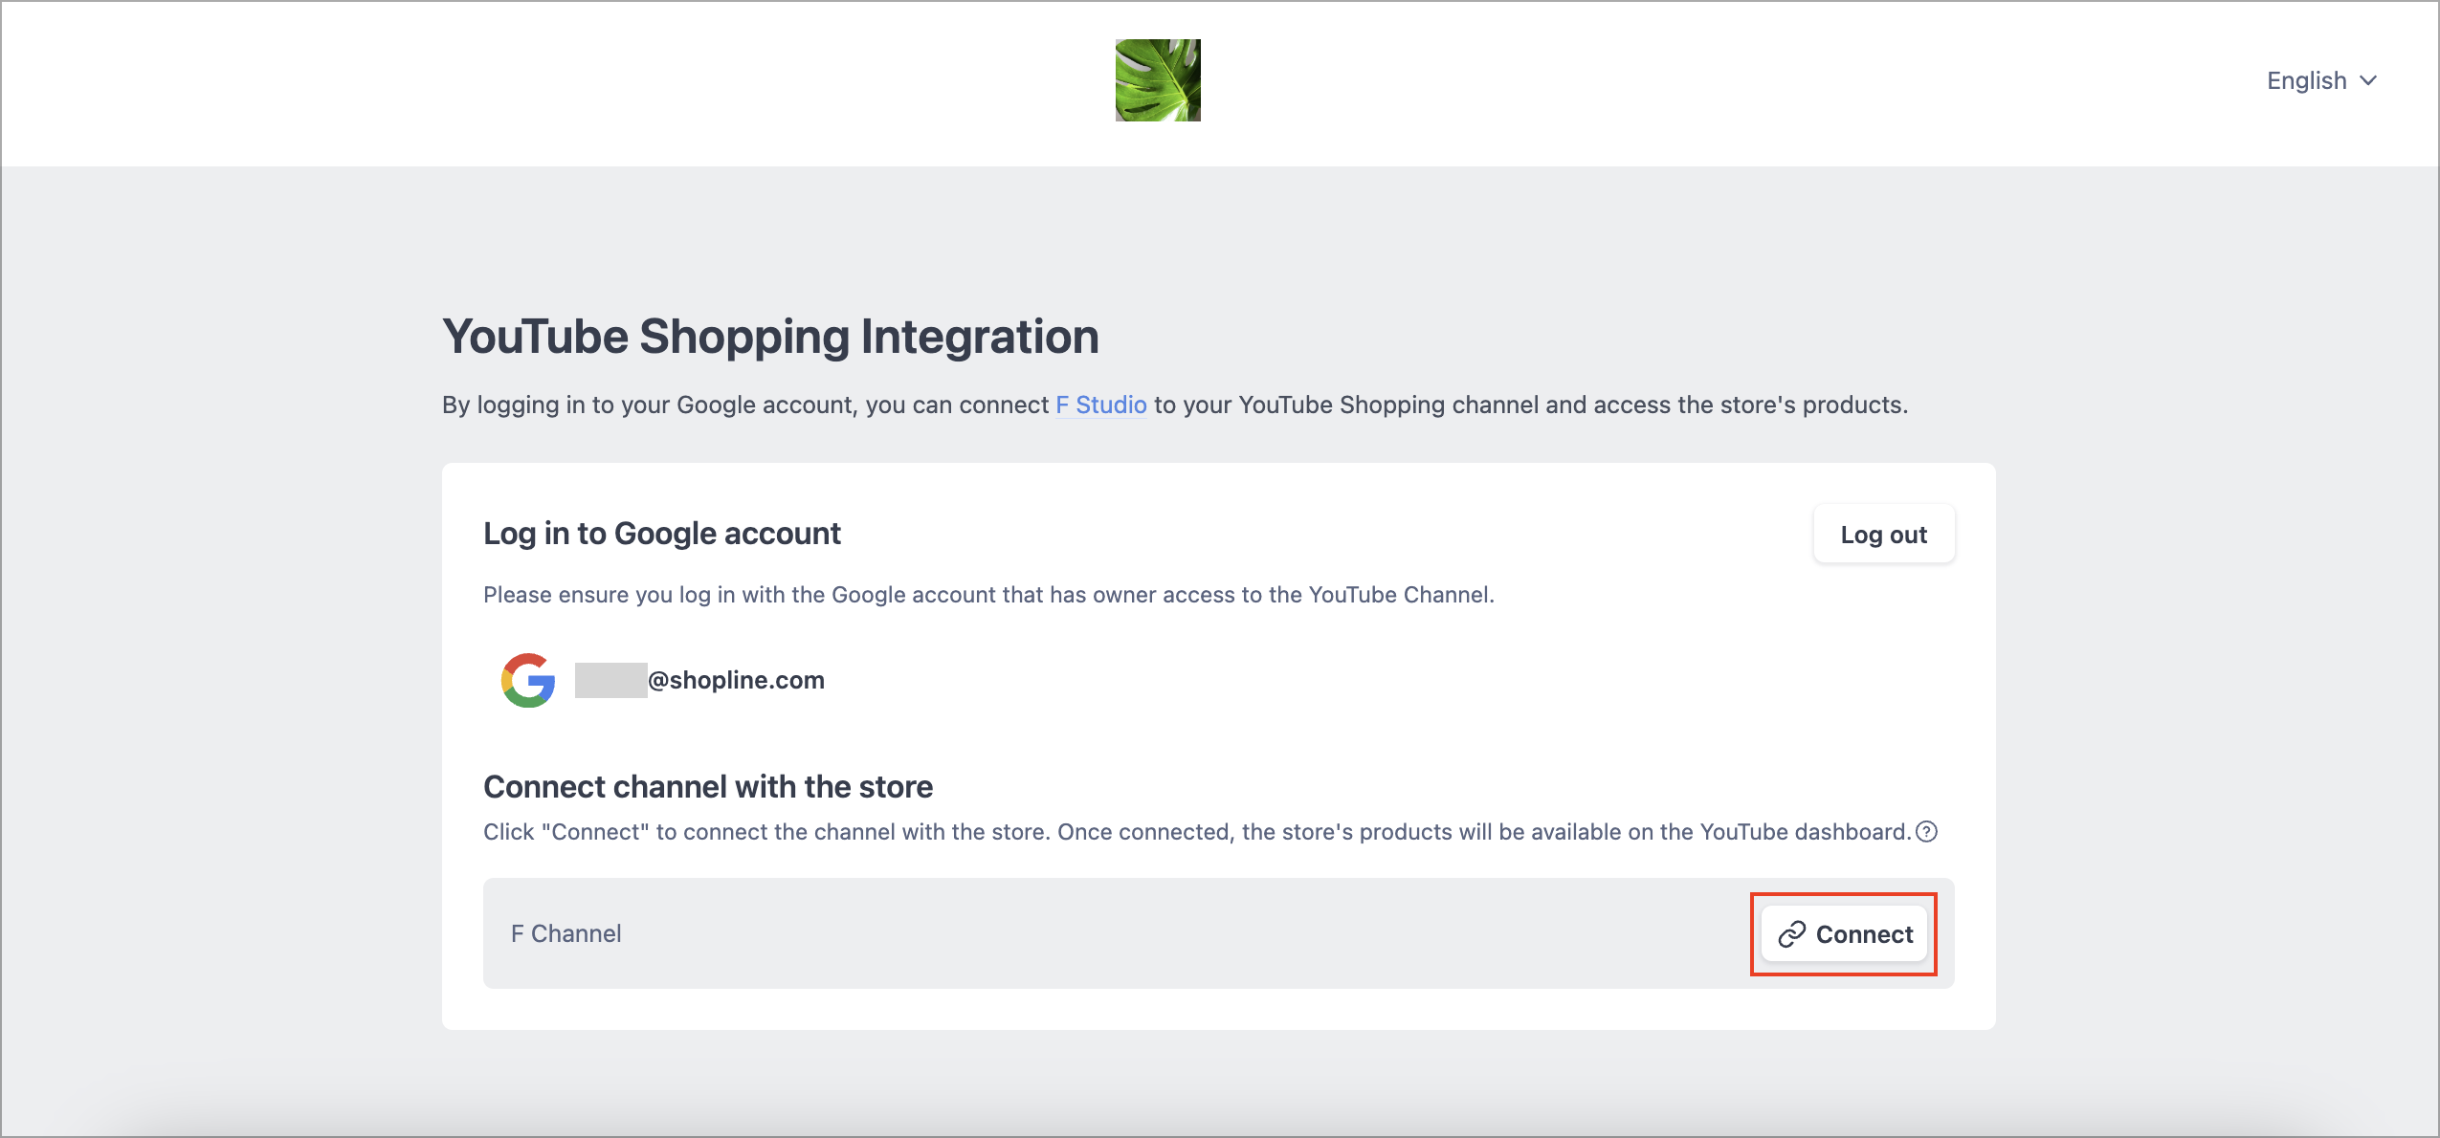Image resolution: width=2440 pixels, height=1138 pixels.
Task: Open the English language dropdown
Action: 2321,80
